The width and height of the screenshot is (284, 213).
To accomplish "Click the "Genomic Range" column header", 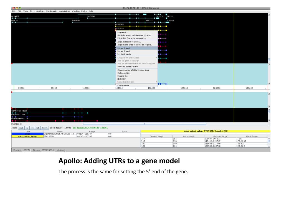I will click(x=220, y=136).
